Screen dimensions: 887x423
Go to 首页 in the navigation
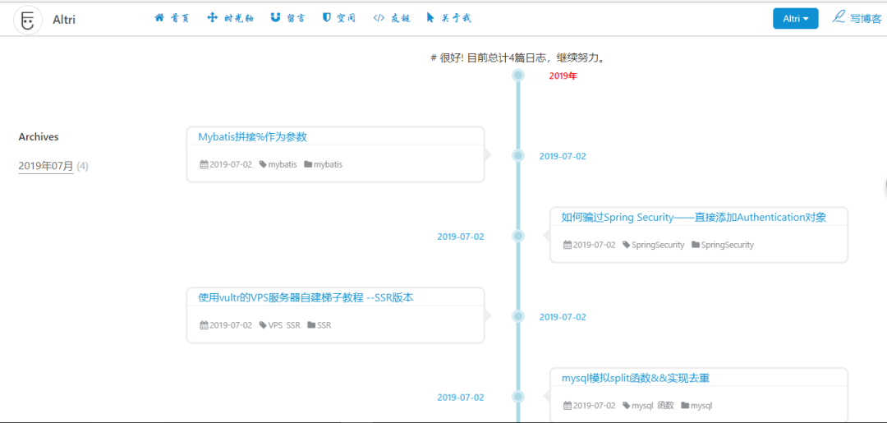pyautogui.click(x=179, y=18)
